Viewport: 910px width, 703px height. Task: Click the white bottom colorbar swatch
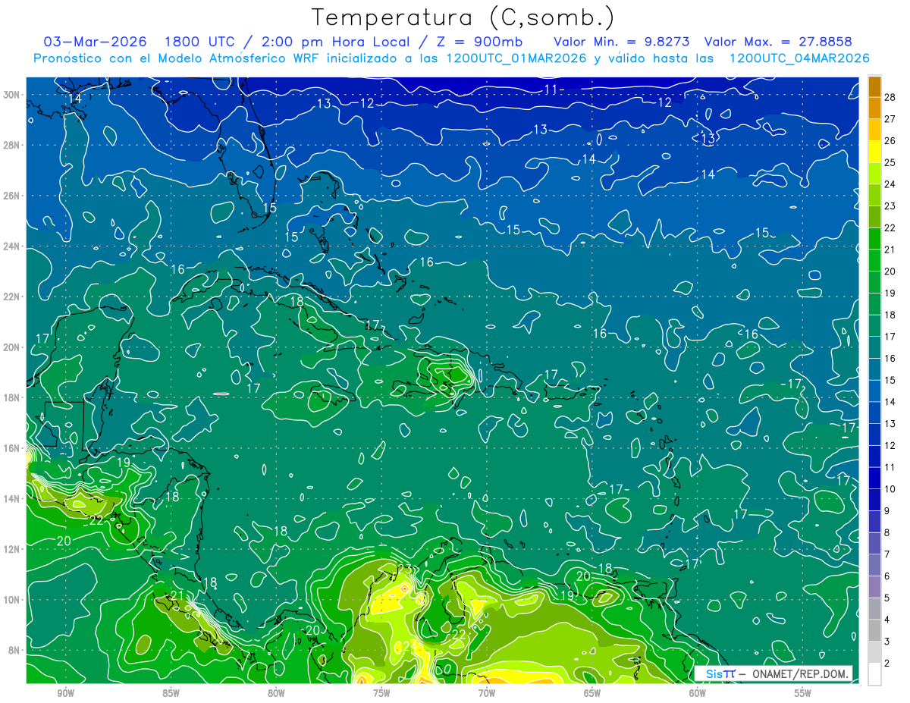(x=874, y=674)
